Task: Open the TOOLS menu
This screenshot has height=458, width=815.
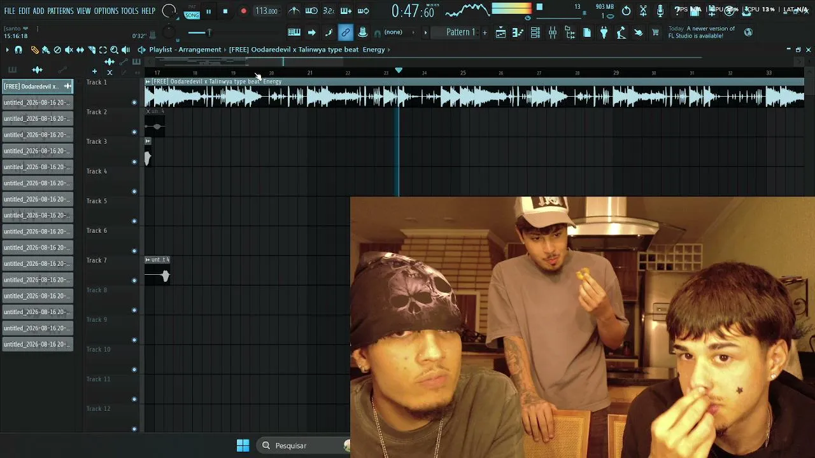Action: point(130,11)
